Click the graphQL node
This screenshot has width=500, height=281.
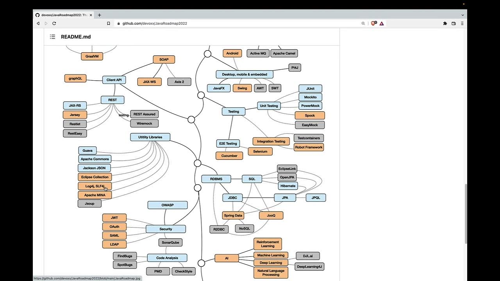click(75, 78)
